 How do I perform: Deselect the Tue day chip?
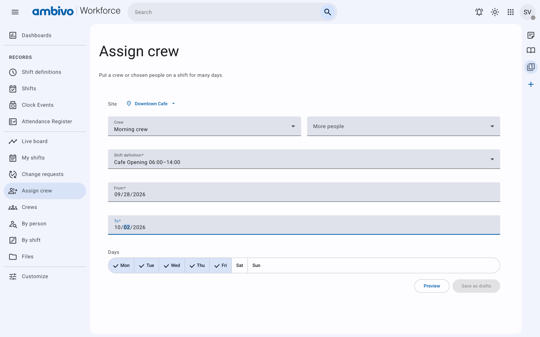point(147,265)
